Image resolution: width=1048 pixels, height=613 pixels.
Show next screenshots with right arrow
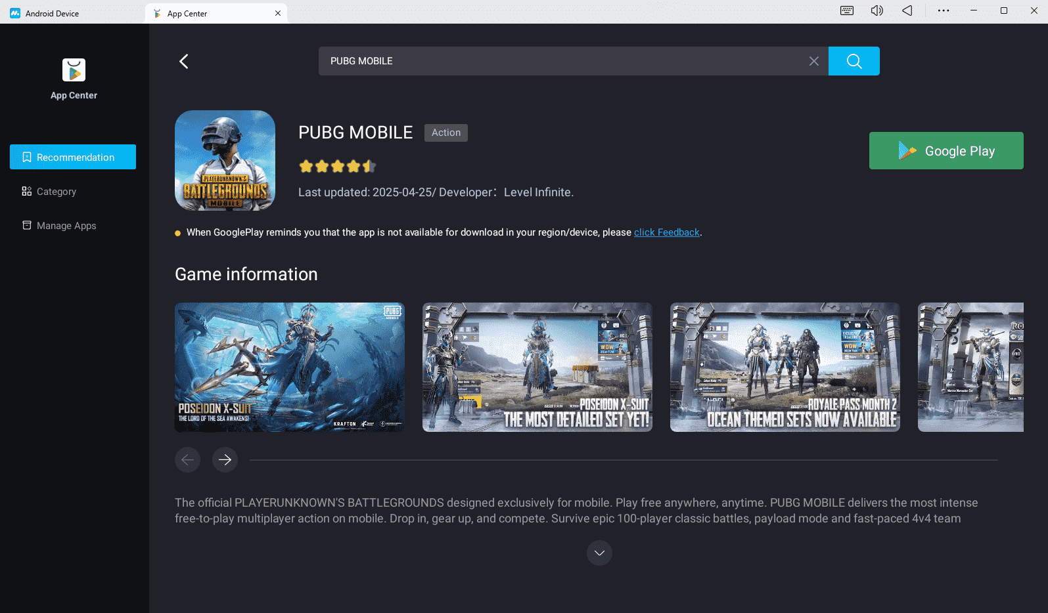225,459
